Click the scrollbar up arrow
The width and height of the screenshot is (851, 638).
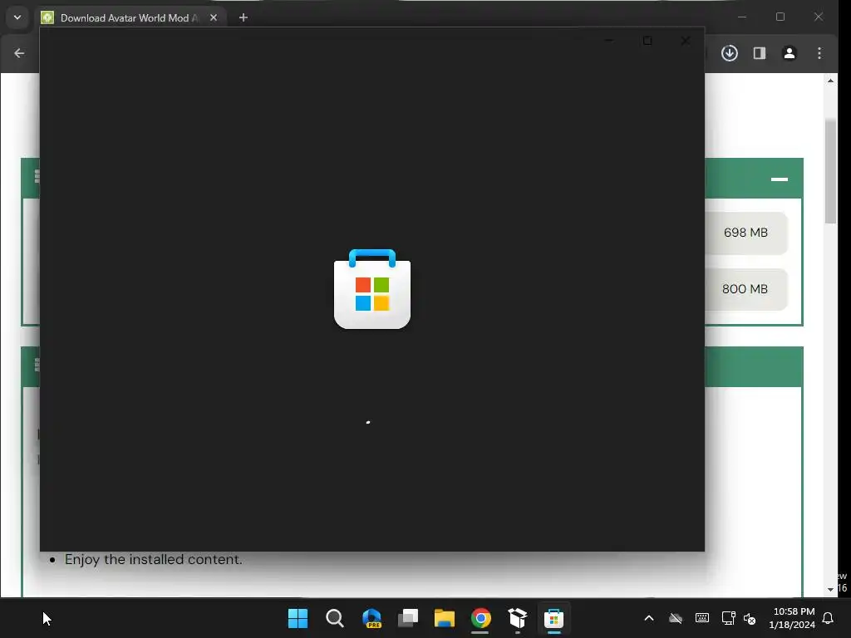[830, 81]
